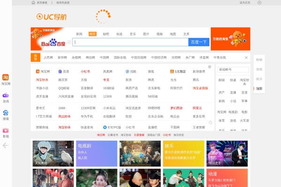281x187 pixels.
Task: Open the 王者荣耀 link
Action: [199, 127]
